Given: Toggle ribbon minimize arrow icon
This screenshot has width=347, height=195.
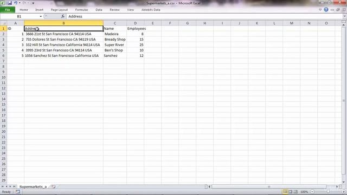Looking at the screenshot, I should (x=320, y=10).
